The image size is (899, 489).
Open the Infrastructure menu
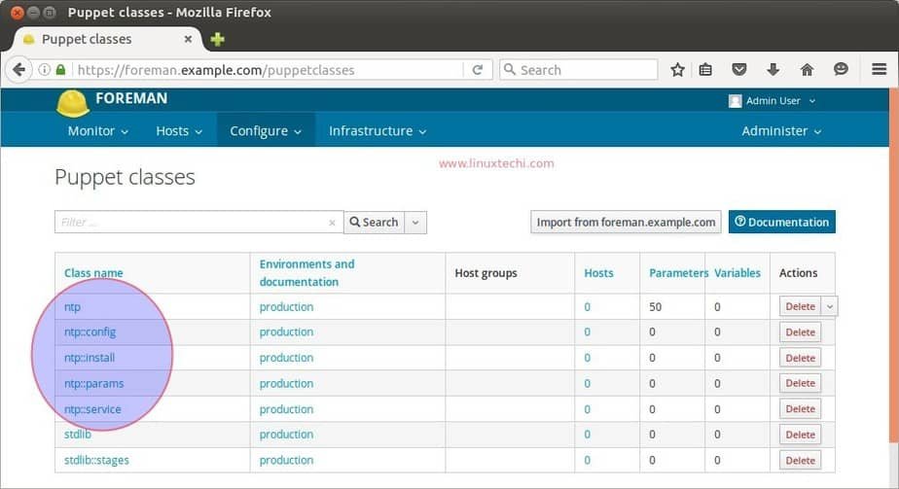click(378, 131)
